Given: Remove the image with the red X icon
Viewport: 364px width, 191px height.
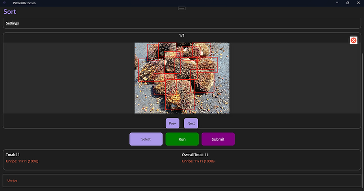Looking at the screenshot, I should (x=353, y=40).
